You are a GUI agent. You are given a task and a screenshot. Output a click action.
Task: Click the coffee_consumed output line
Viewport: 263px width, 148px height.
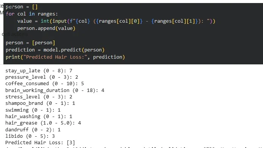[45, 84]
